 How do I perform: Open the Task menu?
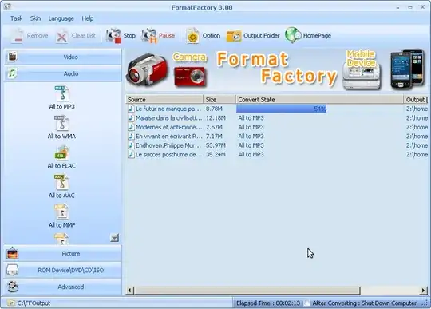(17, 18)
